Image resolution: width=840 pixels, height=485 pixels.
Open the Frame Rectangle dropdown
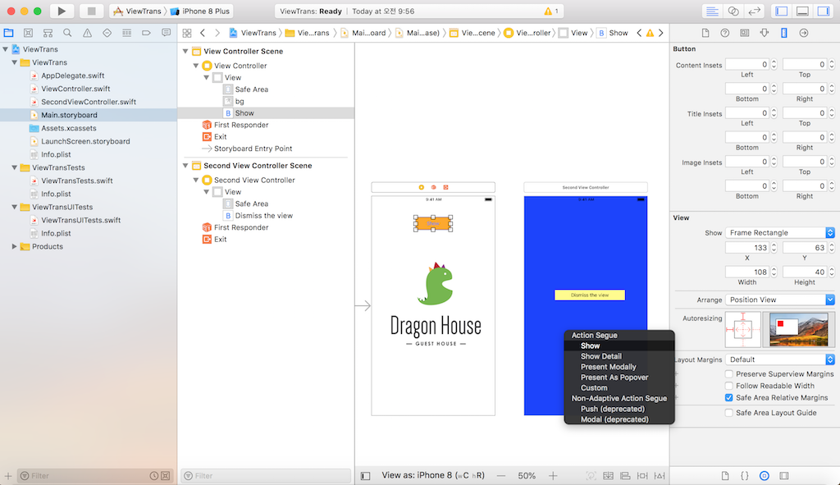click(x=780, y=232)
